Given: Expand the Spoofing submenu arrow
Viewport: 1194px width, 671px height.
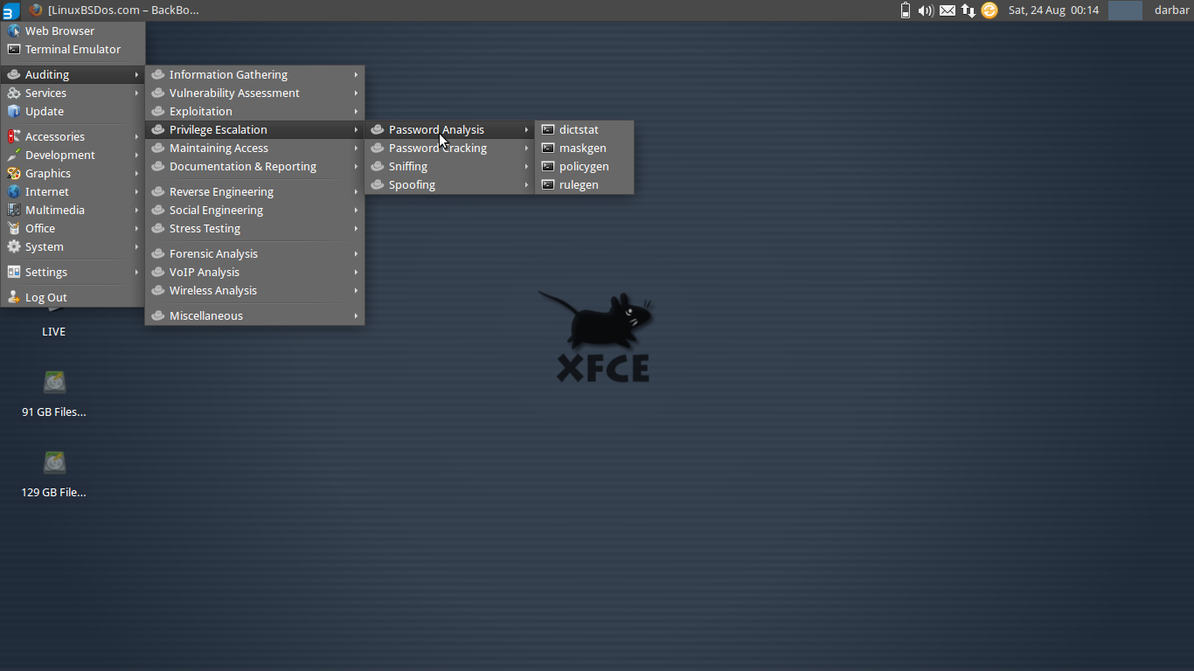Looking at the screenshot, I should (526, 184).
